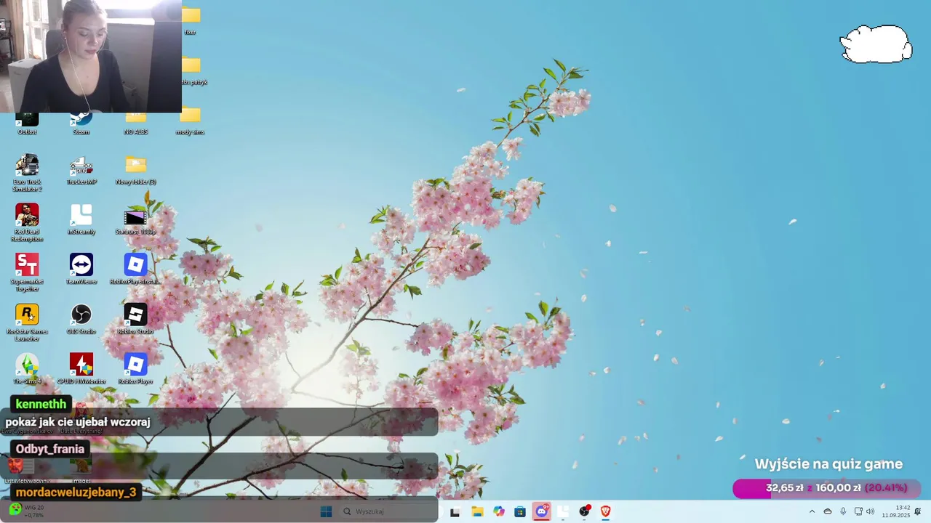This screenshot has height=523, width=931.
Task: Launch Supermarket Together shortcut
Action: point(27,272)
